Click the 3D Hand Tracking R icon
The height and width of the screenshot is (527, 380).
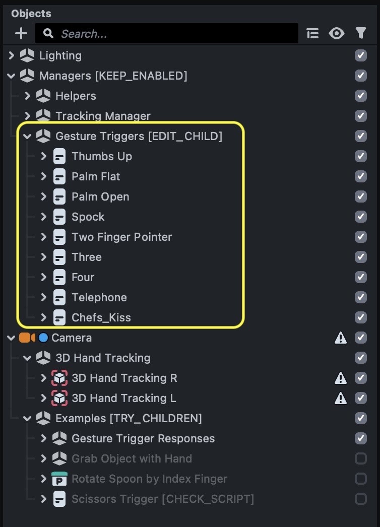click(59, 378)
